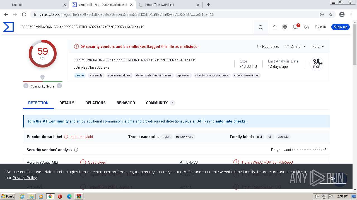Click the taskbar clock 2:57 PM
Image resolution: width=357 pixels, height=200 pixels.
point(343,196)
